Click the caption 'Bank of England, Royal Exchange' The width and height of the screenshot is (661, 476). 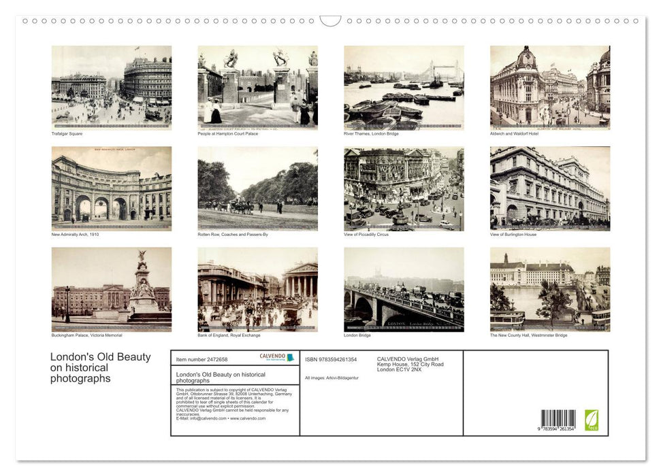229,335
